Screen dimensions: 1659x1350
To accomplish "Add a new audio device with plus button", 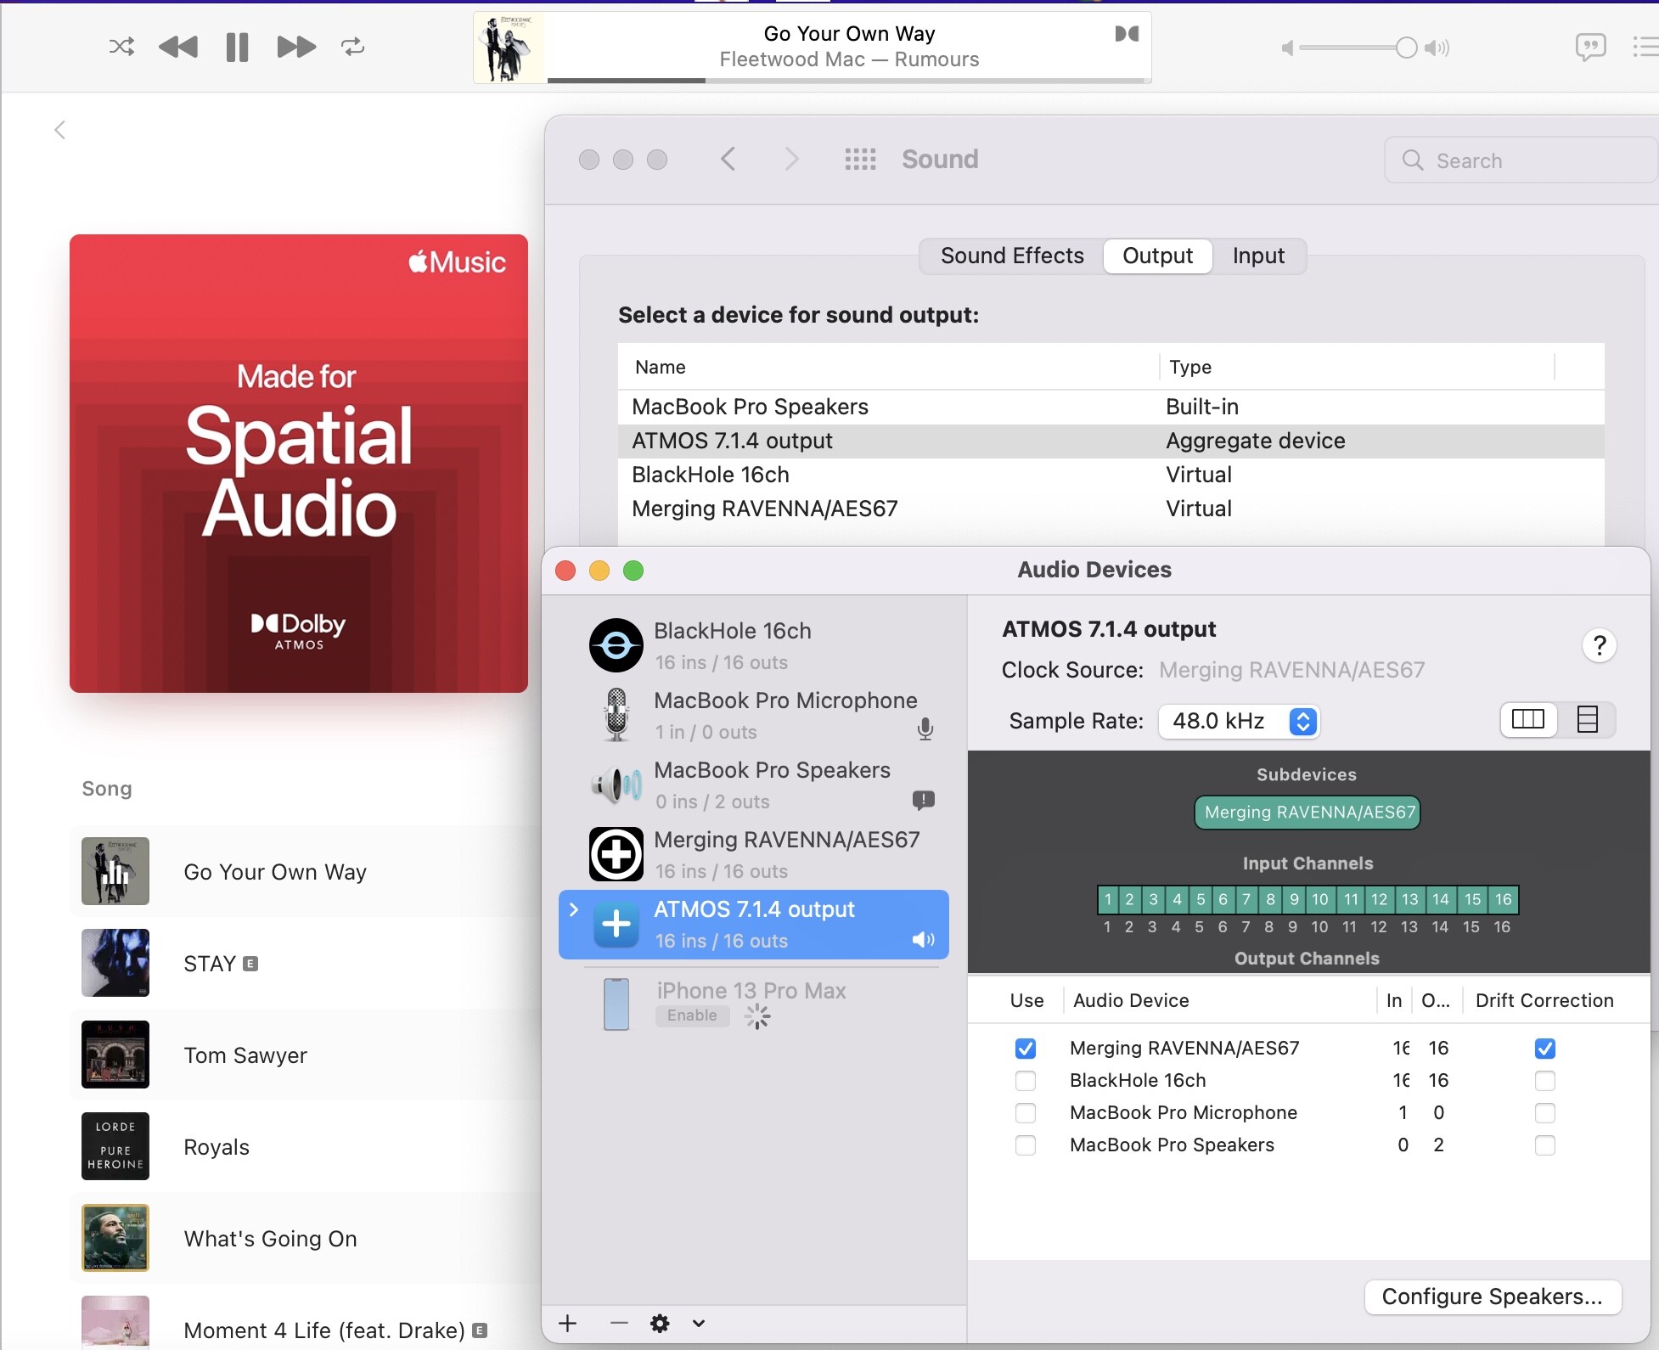I will [568, 1323].
